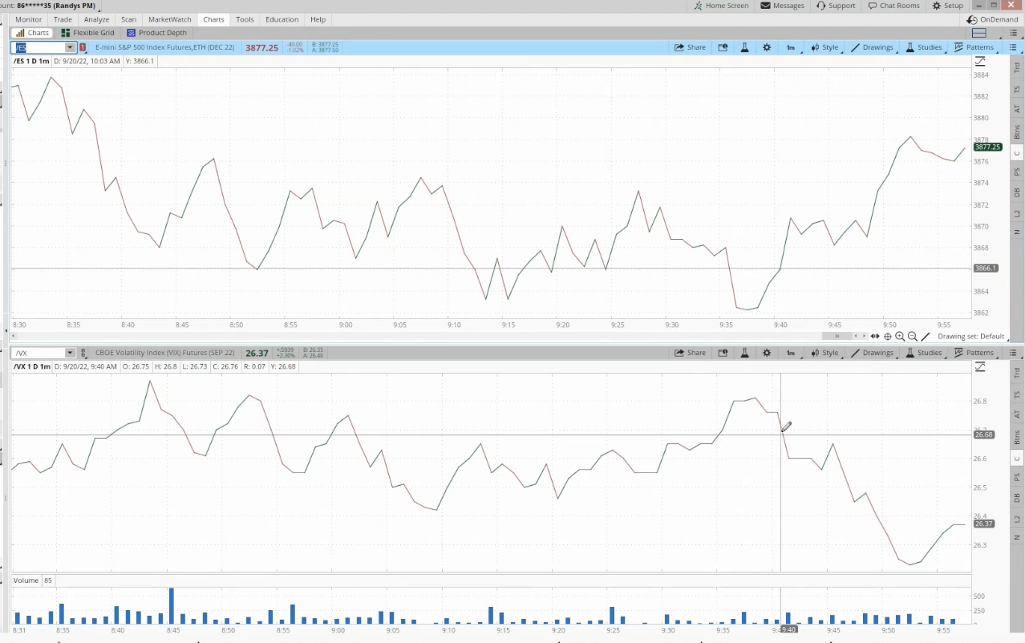Click flask edit-studies icon in /VX toolbar
1025x643 pixels.
[744, 353]
